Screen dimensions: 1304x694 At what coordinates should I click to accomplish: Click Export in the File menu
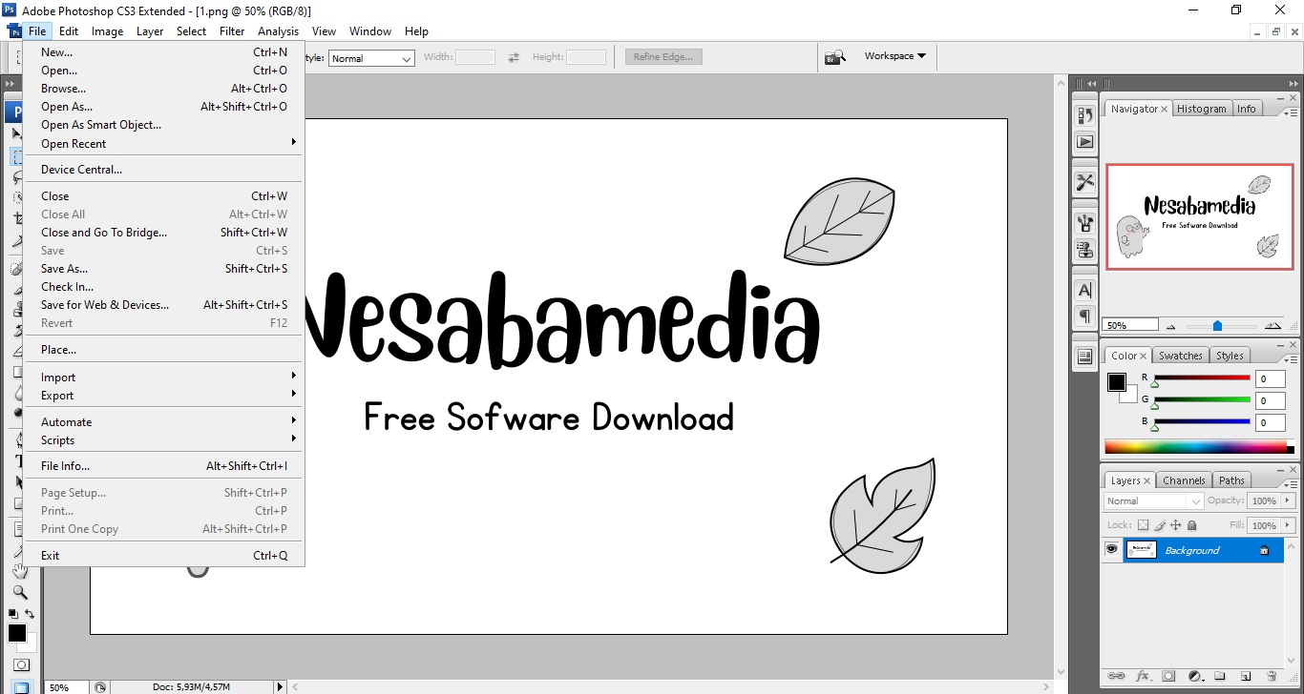tap(57, 396)
